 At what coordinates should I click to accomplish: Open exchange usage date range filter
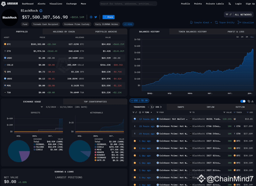point(42,107)
